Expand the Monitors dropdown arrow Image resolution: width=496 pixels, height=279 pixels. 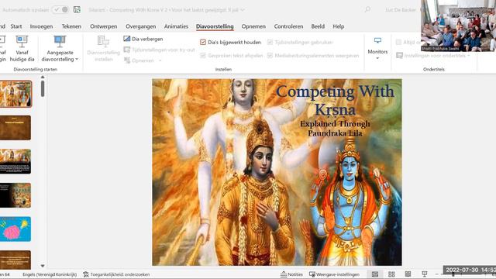pyautogui.click(x=377, y=58)
